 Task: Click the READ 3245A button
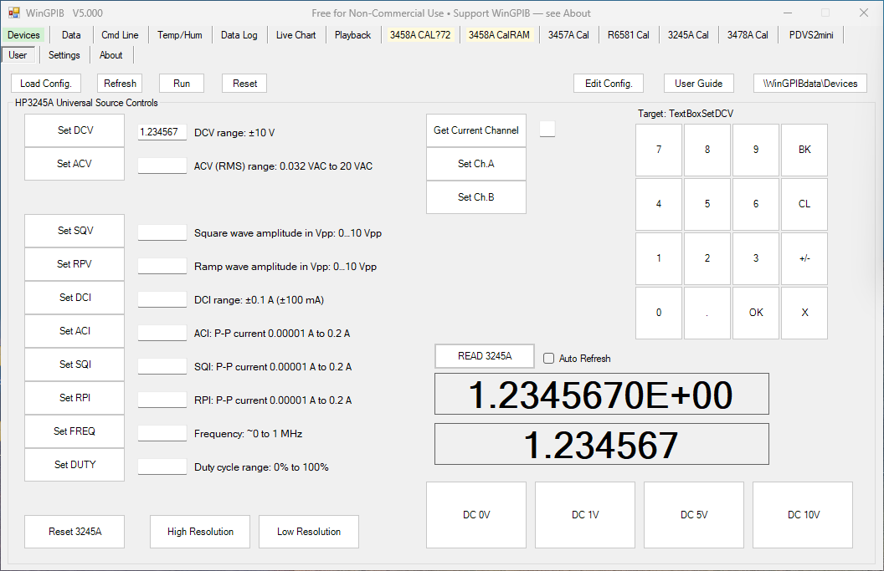click(x=485, y=356)
